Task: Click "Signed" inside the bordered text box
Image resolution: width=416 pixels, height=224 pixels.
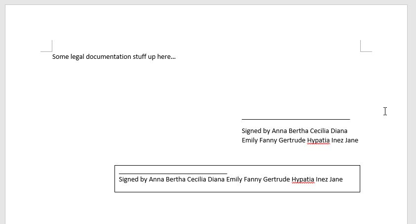Action: [129, 179]
